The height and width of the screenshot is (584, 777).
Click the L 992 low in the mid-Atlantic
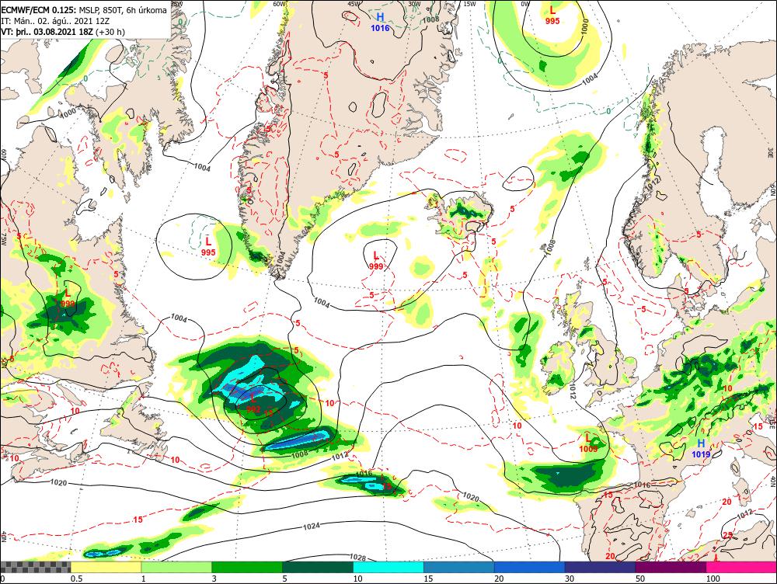[253, 404]
